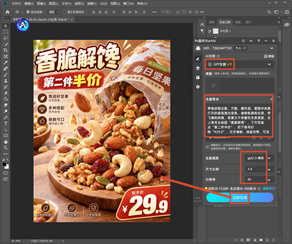Screen dimensions: 292x244
Task: Reset default foreground and background colors
Action: click(x=3, y=160)
